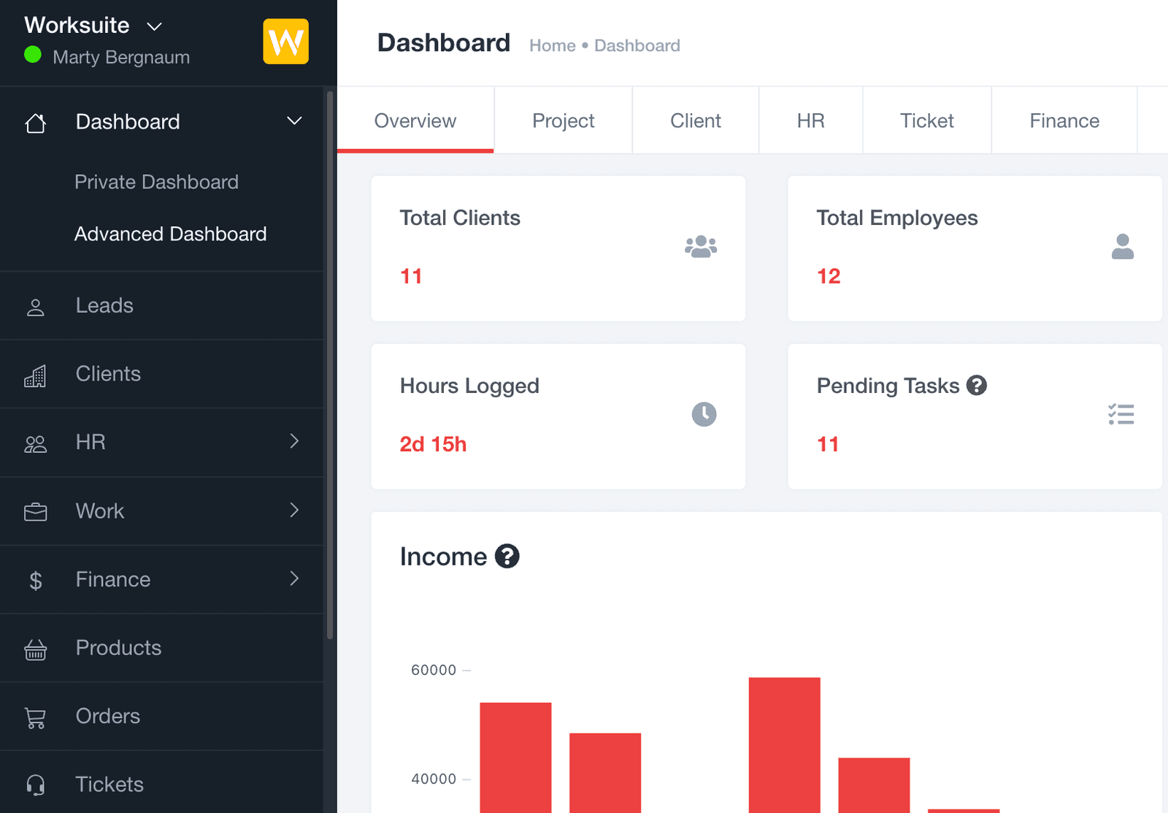Open the Pending Tasks help tooltip

click(x=977, y=385)
